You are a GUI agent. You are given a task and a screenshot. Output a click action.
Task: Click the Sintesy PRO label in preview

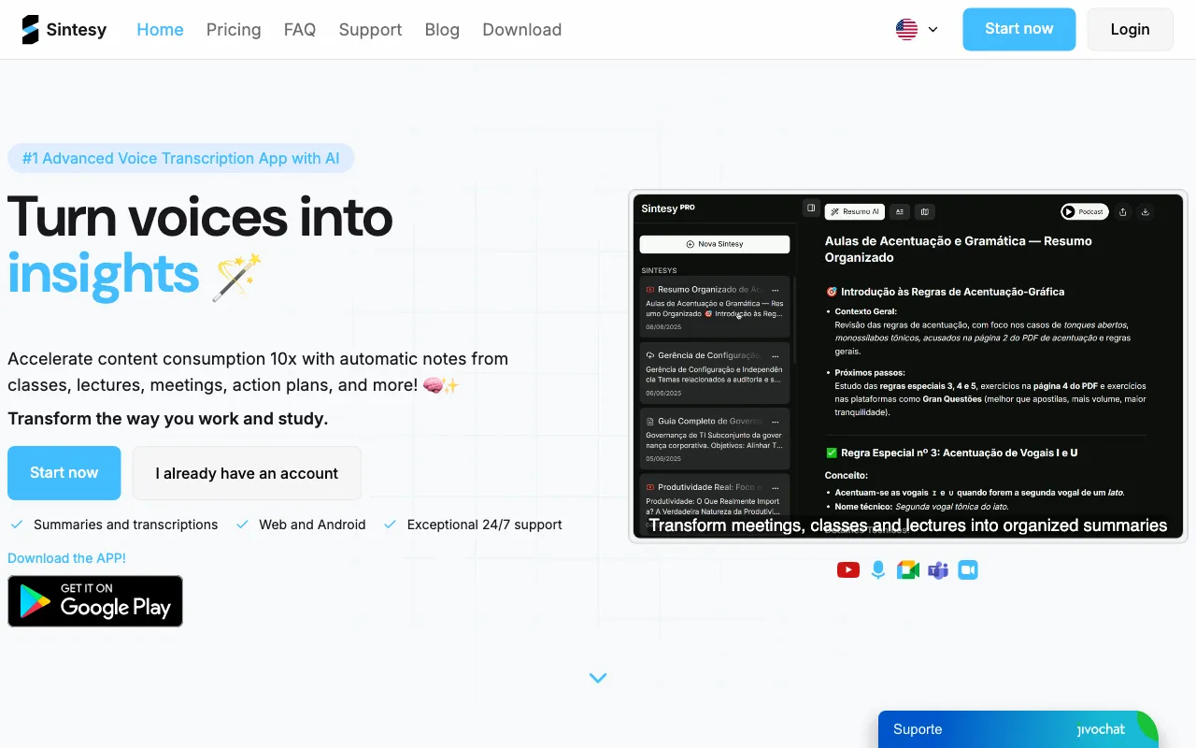click(668, 209)
